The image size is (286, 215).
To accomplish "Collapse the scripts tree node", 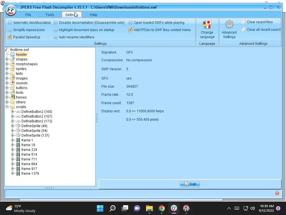I will pos(7,107).
